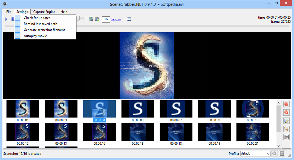Select the sceneshot thumbnail at 00:00:07
Screen dimensions: 294x160
tap(176, 109)
